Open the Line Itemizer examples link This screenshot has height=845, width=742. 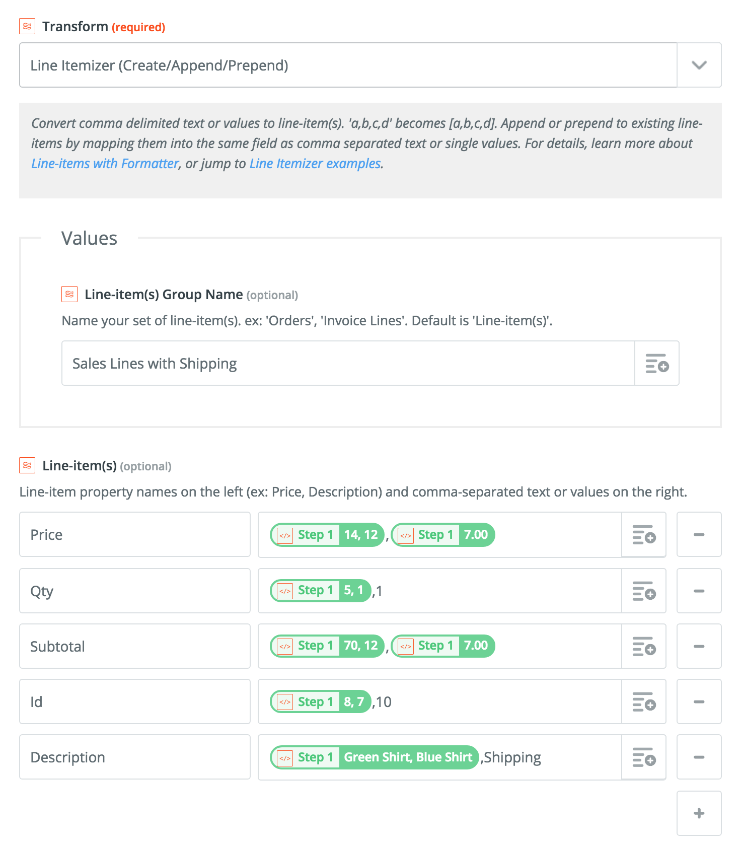315,164
